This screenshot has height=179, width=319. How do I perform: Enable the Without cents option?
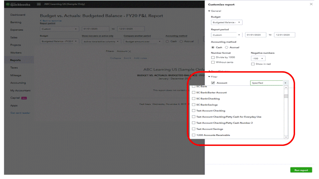(213, 62)
